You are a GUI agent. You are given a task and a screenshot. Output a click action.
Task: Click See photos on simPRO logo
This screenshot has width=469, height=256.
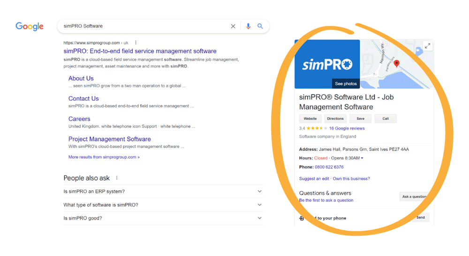coord(346,84)
